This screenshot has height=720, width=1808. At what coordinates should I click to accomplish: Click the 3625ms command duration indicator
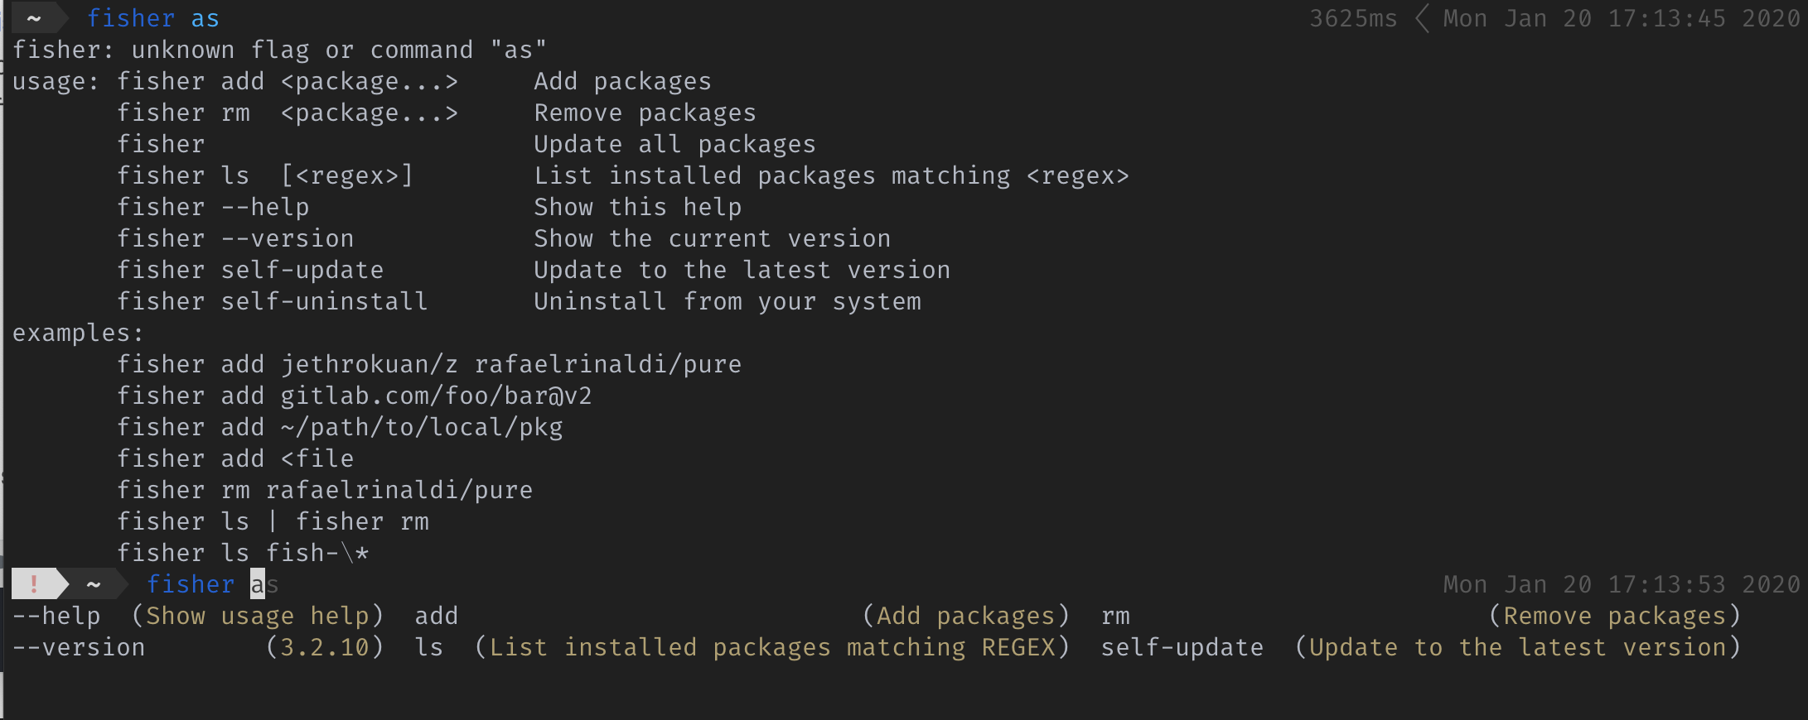coord(1353,18)
